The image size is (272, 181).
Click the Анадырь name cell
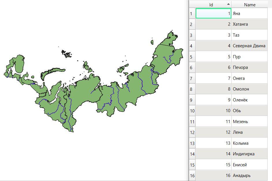click(249, 176)
